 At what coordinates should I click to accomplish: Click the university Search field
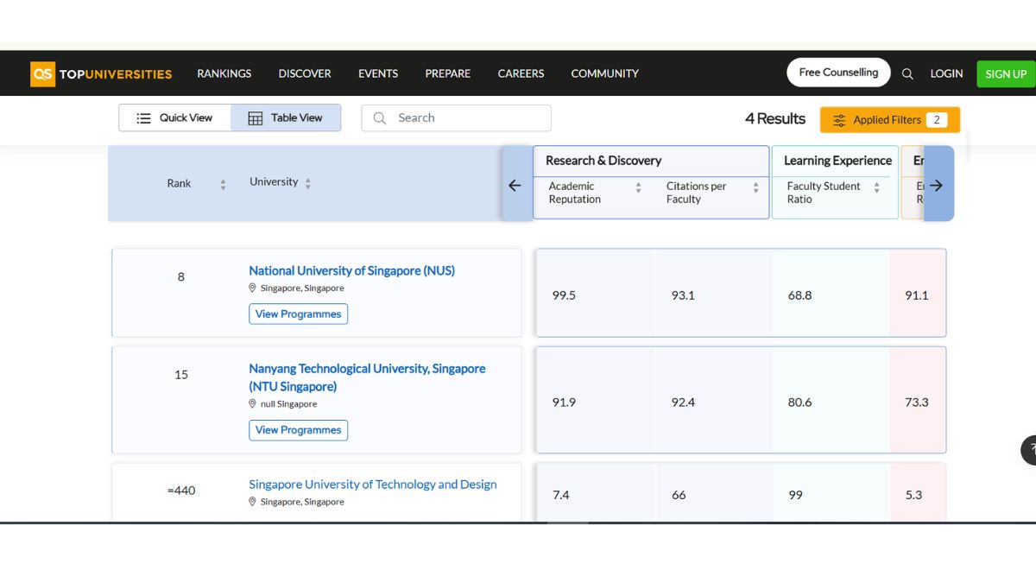tap(456, 117)
